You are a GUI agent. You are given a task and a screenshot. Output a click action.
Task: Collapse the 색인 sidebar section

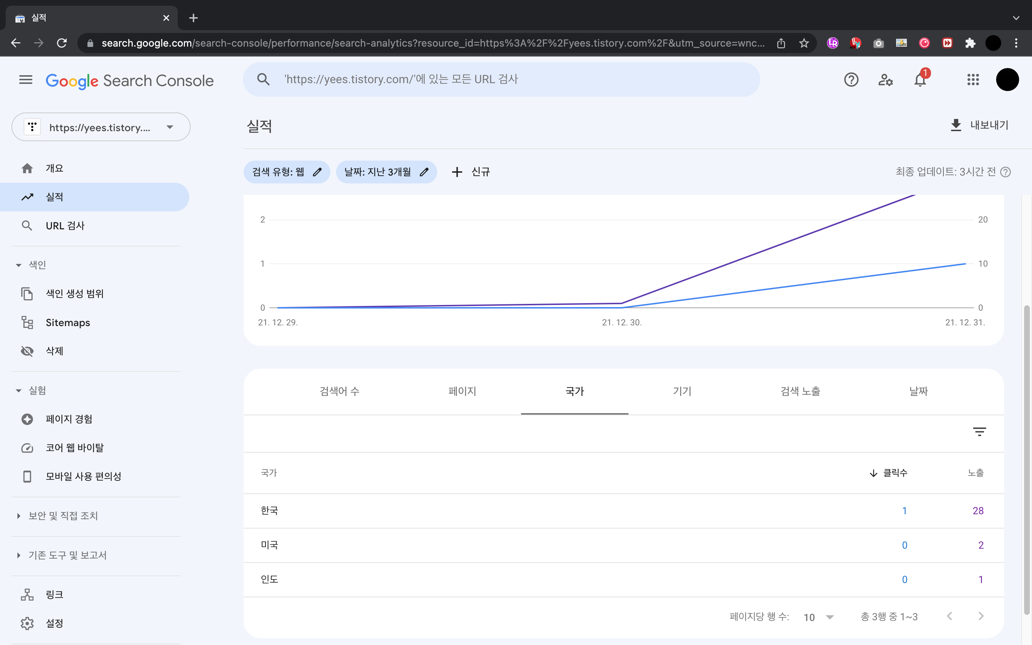pyautogui.click(x=19, y=265)
